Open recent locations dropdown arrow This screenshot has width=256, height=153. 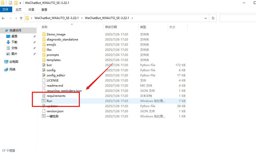point(16,18)
